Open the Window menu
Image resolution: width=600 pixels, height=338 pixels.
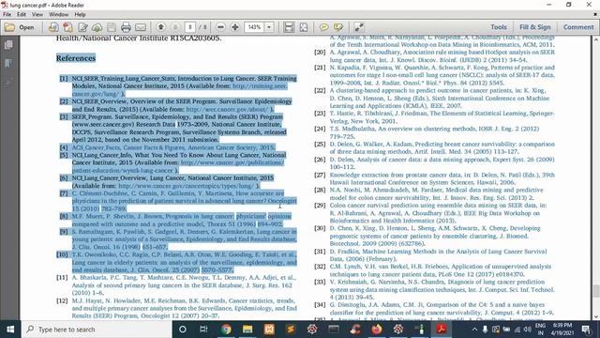[x=58, y=15]
